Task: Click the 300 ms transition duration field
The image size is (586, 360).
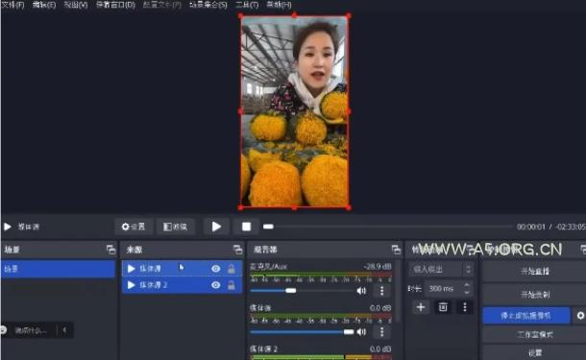Action: point(443,289)
